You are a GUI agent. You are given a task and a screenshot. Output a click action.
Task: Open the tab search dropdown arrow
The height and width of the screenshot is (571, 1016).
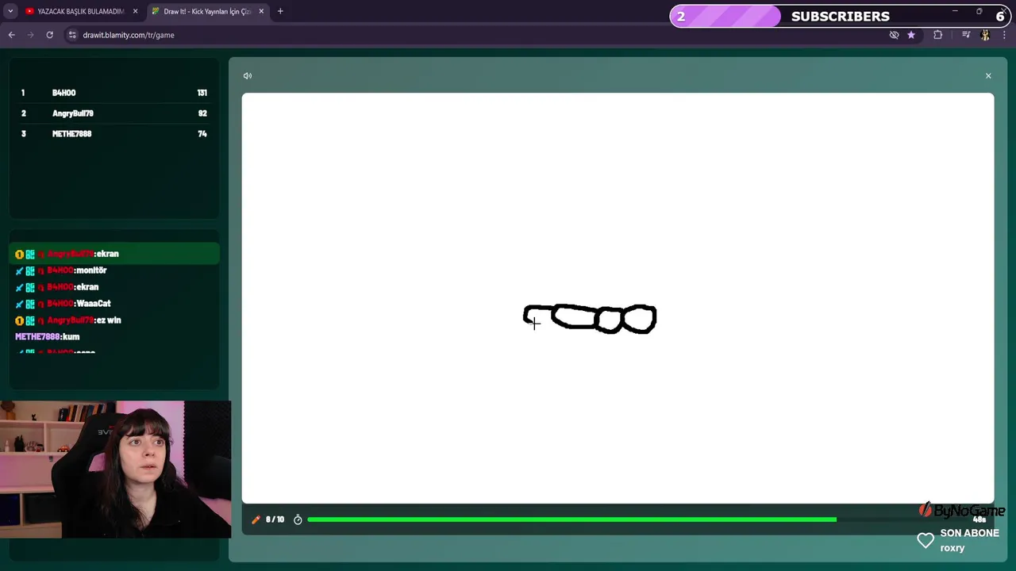tap(10, 11)
